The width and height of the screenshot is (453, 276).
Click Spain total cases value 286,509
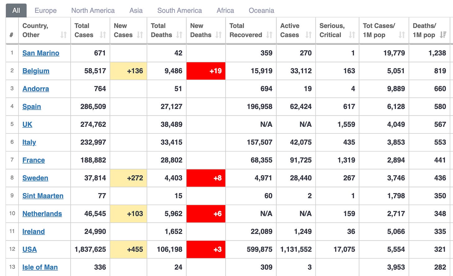click(93, 107)
